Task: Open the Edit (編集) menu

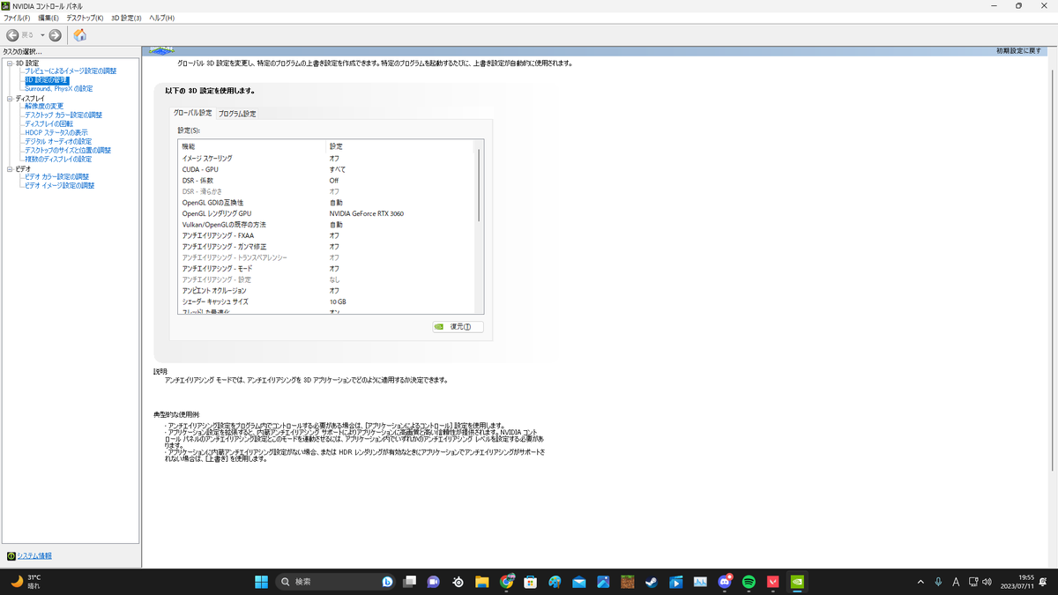Action: point(48,18)
